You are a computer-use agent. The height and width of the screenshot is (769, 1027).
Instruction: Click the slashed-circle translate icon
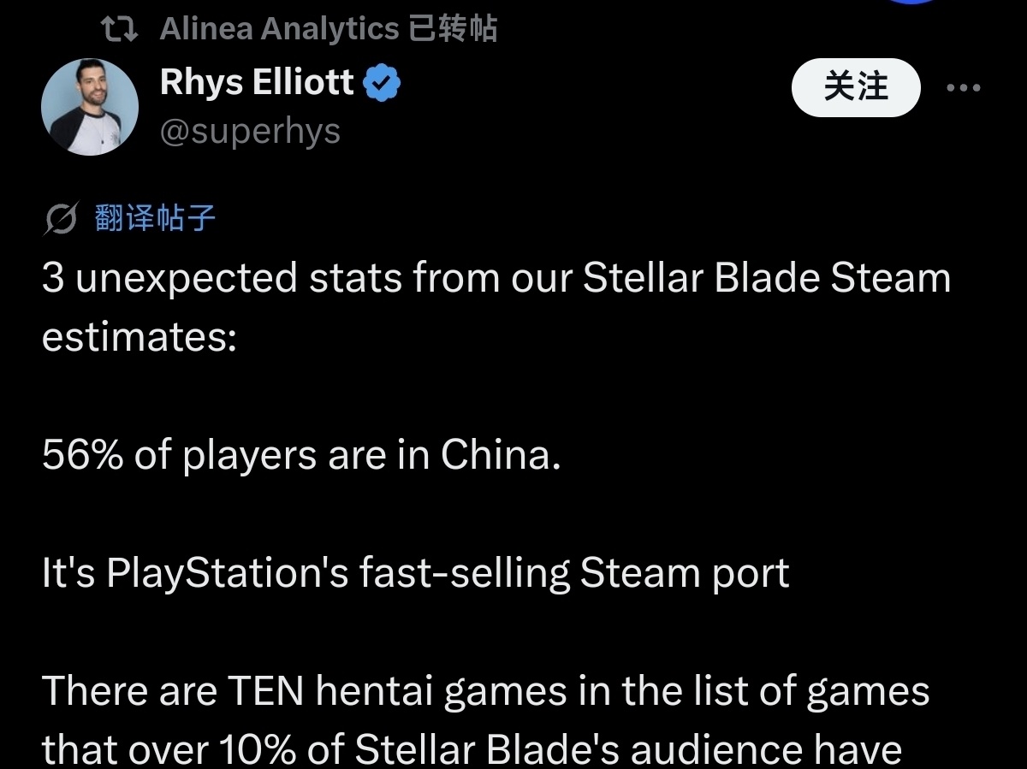click(x=61, y=220)
